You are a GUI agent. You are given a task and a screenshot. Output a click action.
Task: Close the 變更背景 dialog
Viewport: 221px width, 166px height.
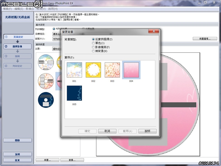click(x=154, y=31)
